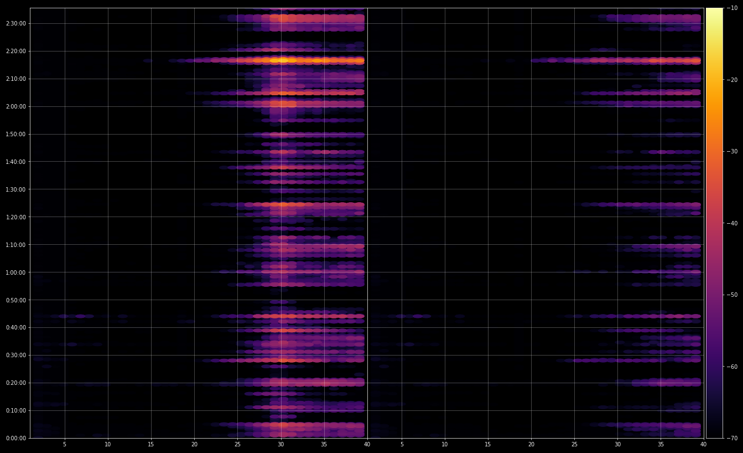Click the 2:20:00 tick label
The height and width of the screenshot is (453, 743).
[x=15, y=51]
